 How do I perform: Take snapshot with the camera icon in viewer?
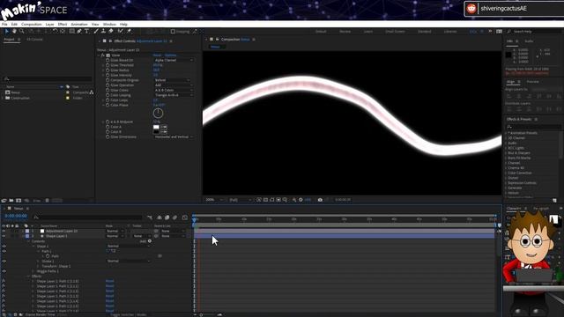(320, 200)
